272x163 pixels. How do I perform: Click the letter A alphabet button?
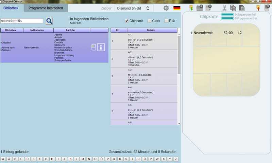point(3,159)
